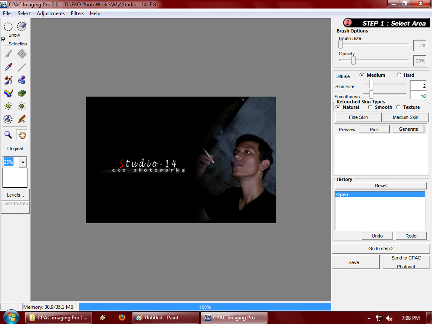Click the Original label under tools
The height and width of the screenshot is (324, 432).
15,148
